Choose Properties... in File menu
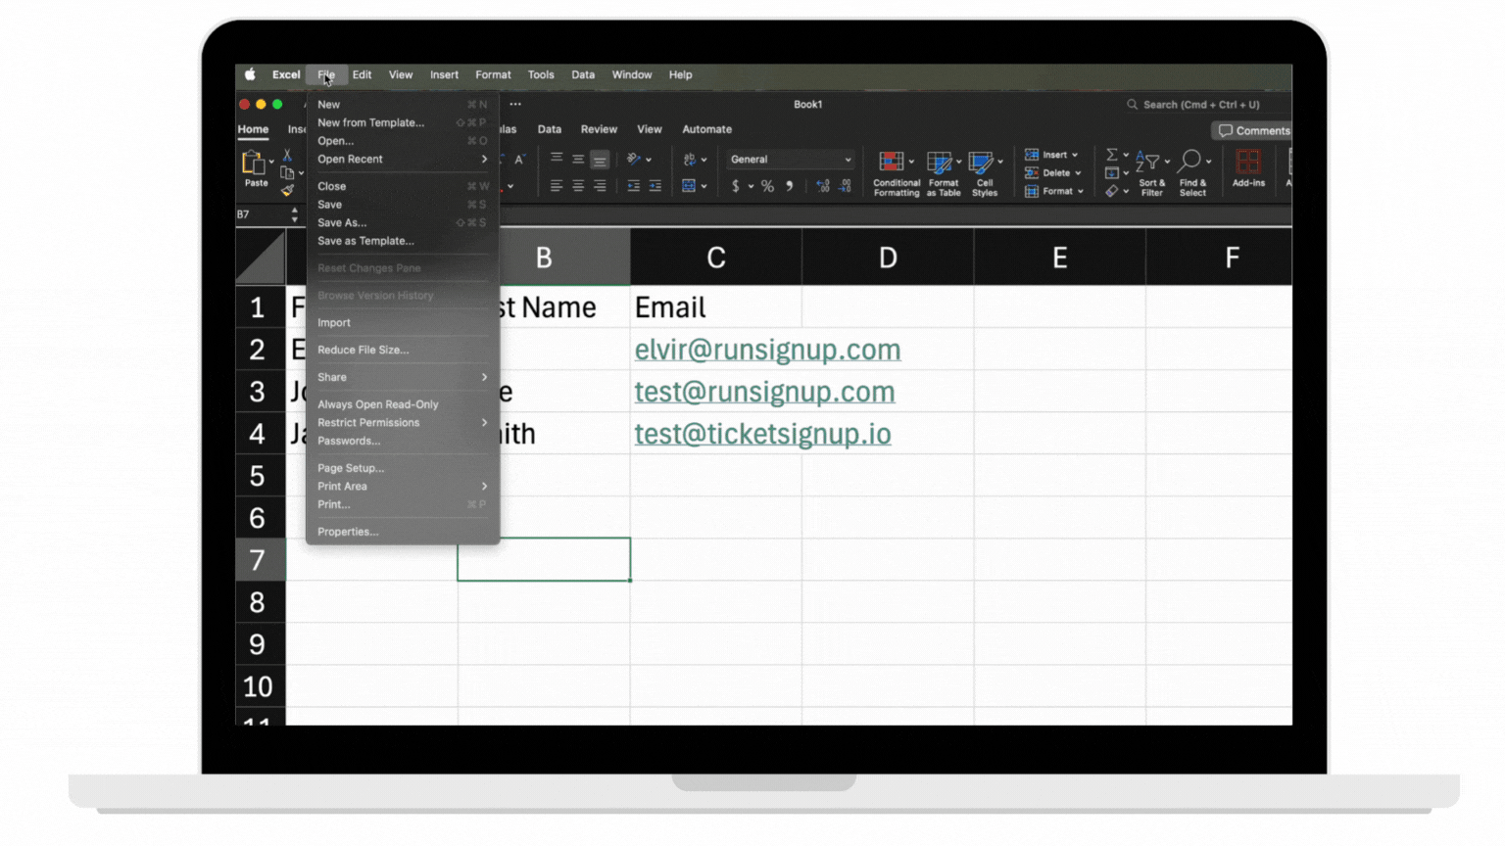Viewport: 1505px width, 846px height. [402, 532]
